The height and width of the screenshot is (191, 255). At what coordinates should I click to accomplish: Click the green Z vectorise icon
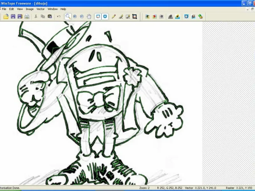[x=148, y=17]
